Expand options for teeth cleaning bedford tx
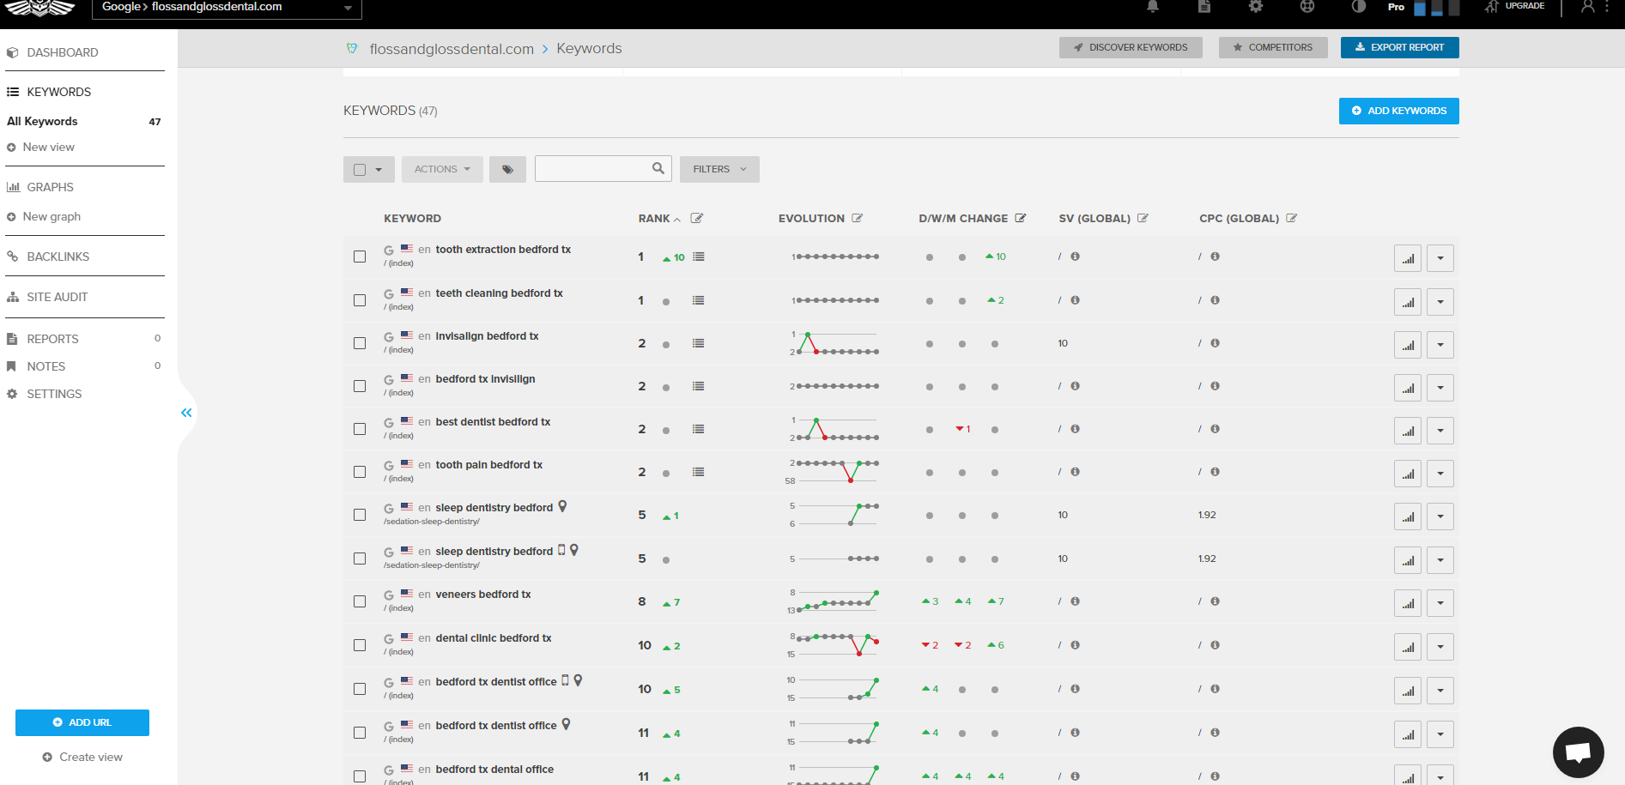 coord(1440,302)
